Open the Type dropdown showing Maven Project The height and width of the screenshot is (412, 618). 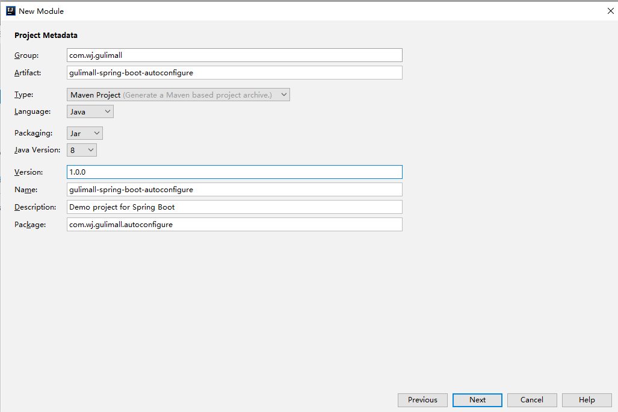178,95
